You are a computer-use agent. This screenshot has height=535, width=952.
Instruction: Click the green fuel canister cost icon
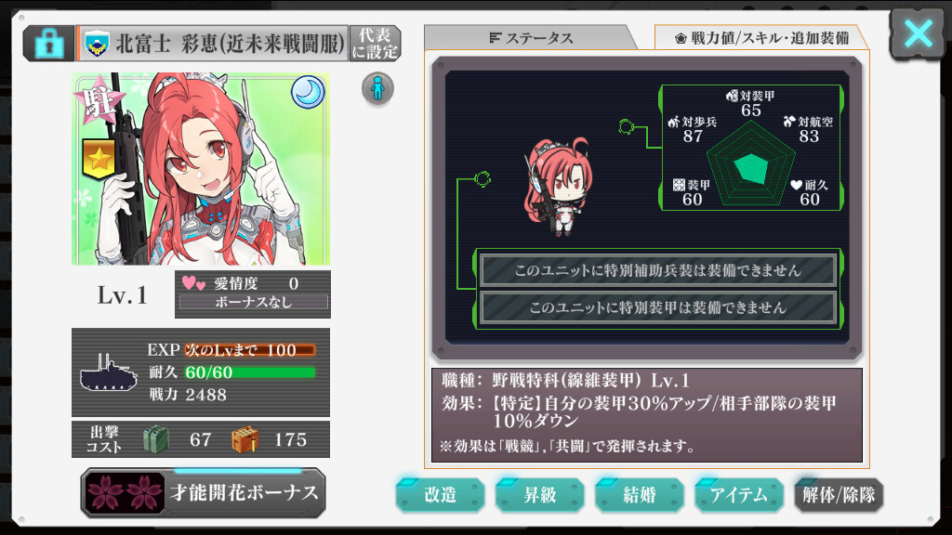tap(156, 439)
